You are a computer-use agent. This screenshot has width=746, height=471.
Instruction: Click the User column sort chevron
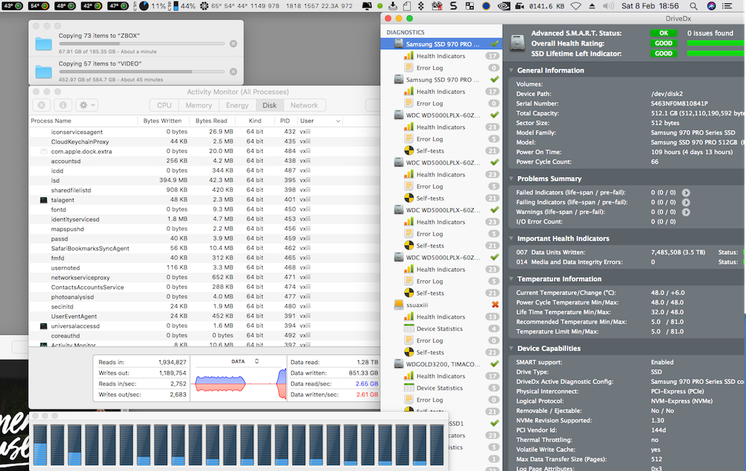[338, 121]
